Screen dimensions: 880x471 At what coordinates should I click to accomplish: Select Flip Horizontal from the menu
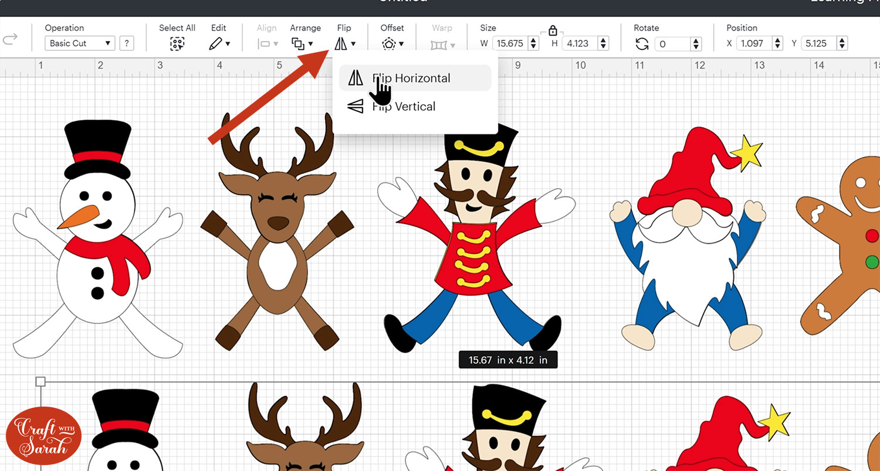pyautogui.click(x=411, y=78)
